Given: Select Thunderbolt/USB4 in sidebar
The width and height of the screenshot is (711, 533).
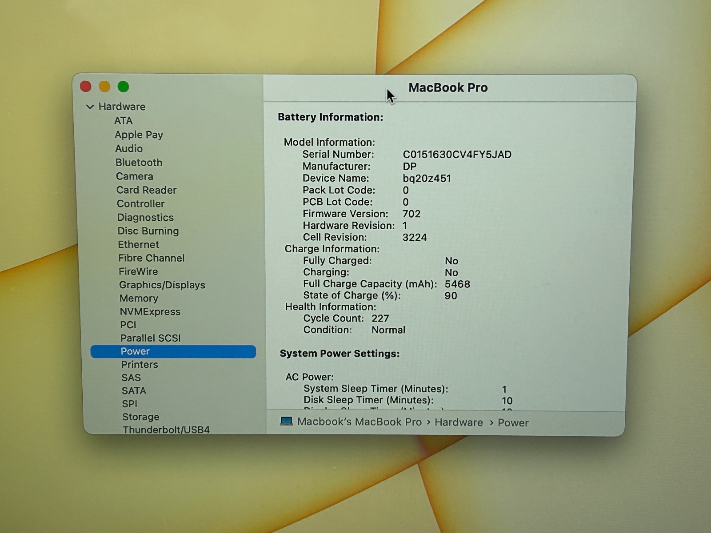Looking at the screenshot, I should point(166,430).
